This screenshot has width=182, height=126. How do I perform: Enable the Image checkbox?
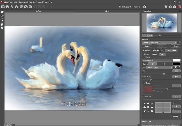[144, 83]
